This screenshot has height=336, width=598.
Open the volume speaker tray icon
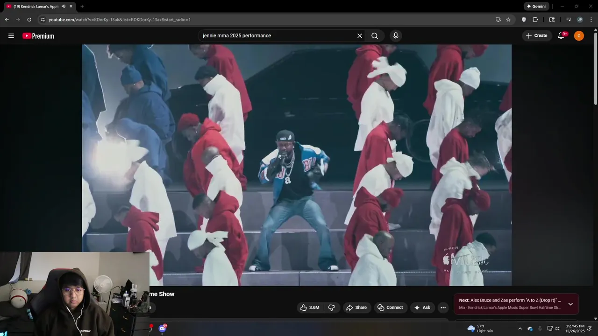tap(557, 329)
